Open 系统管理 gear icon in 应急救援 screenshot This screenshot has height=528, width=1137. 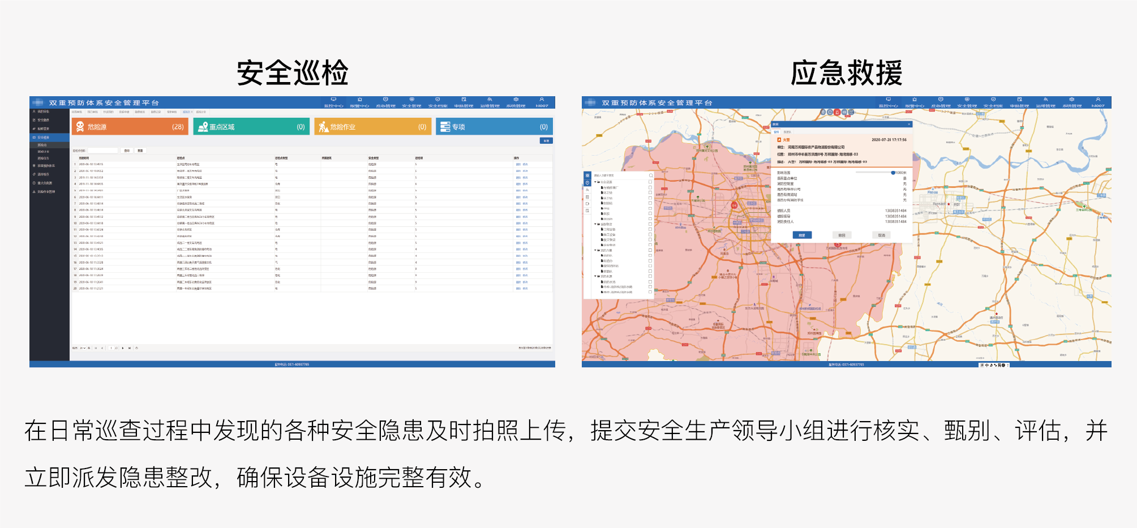(1071, 100)
